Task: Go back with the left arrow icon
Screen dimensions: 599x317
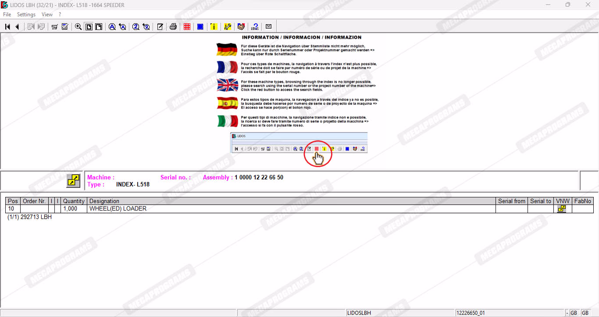Action: [17, 27]
